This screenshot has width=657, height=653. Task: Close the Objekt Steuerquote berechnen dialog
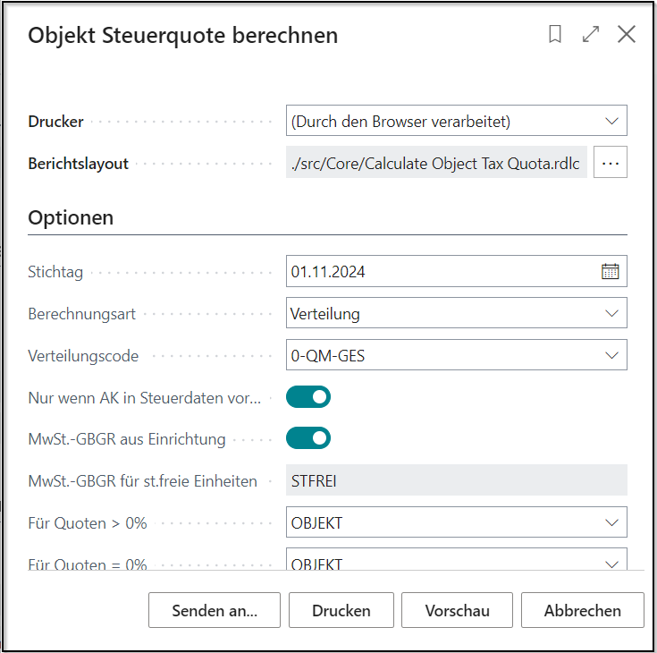[x=627, y=35]
